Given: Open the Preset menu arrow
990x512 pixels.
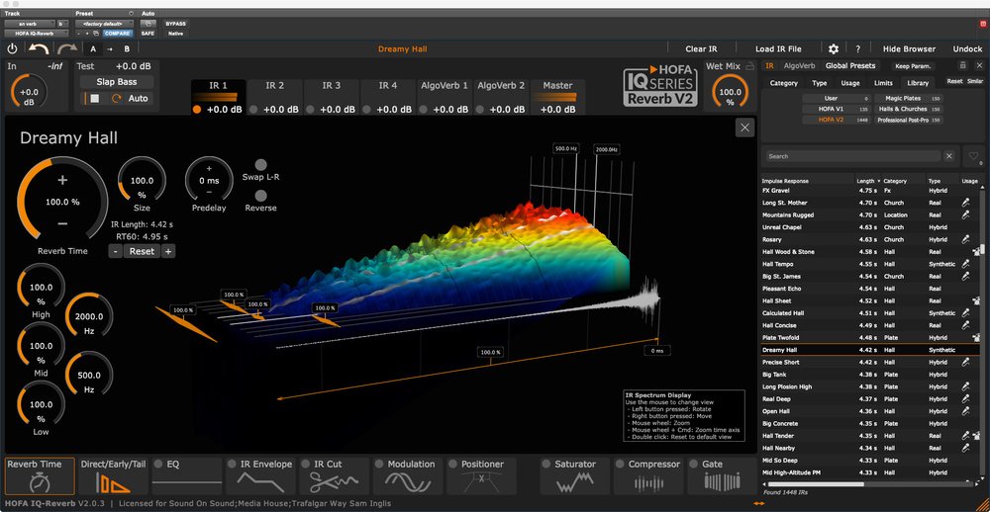Looking at the screenshot, I should click(x=131, y=13).
